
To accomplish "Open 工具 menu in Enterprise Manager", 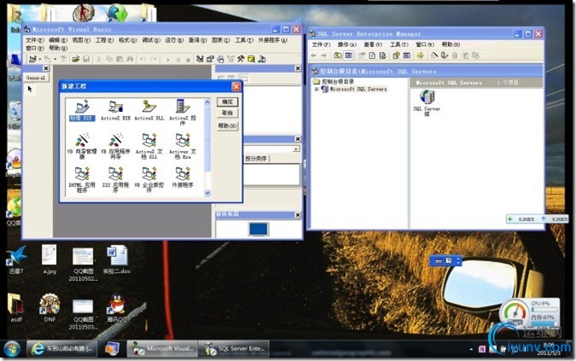I will click(399, 44).
